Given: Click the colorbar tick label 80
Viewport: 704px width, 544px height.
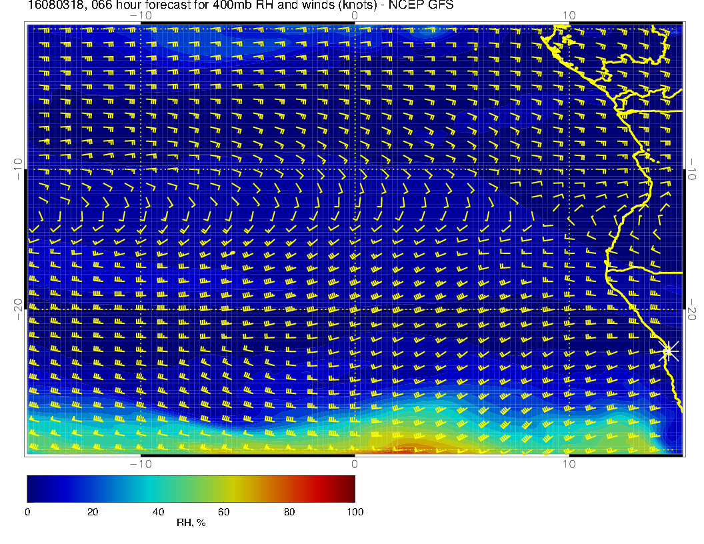Looking at the screenshot, I should [289, 511].
